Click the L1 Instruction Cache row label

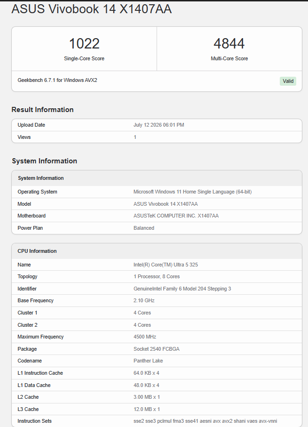tap(40, 373)
